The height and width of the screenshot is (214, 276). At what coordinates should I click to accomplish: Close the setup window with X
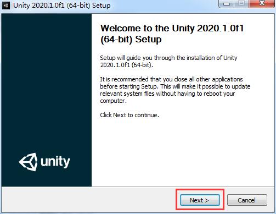[x=262, y=3]
